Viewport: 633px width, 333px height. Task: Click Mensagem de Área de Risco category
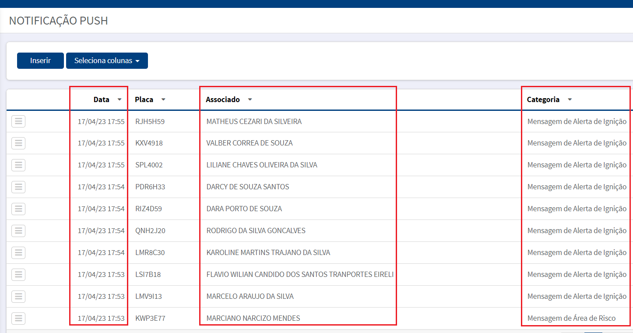(x=571, y=319)
